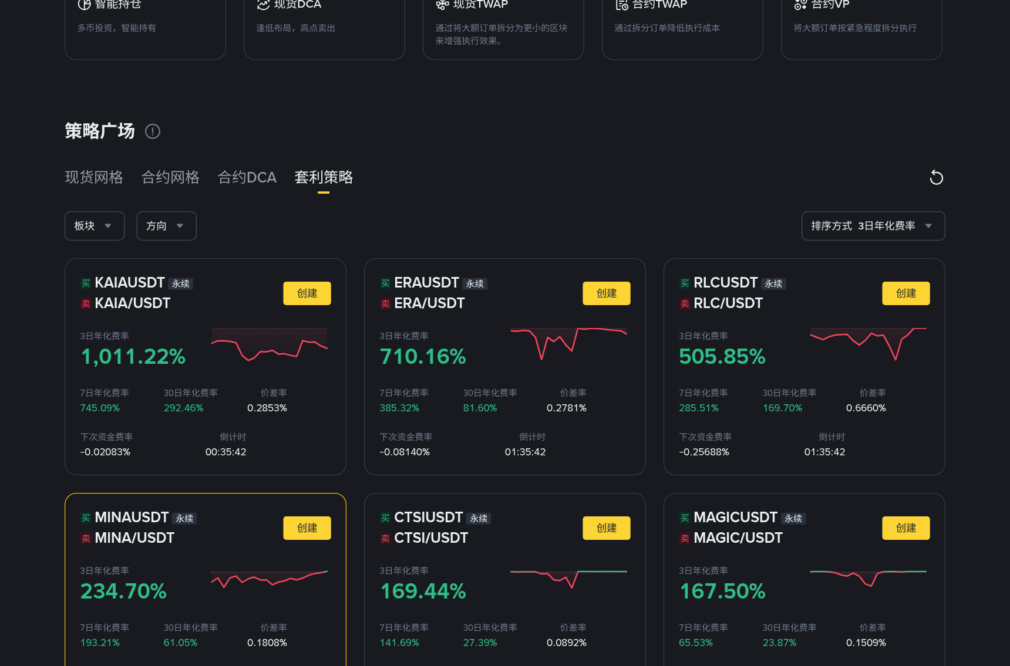The image size is (1010, 666).
Task: Click the CTSIUSDT funding rate chart
Action: pos(568,579)
